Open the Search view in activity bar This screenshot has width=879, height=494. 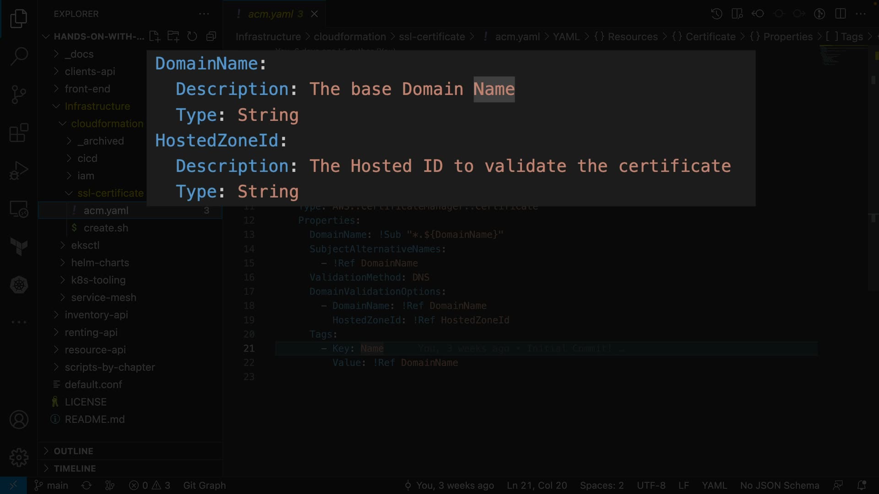pos(19,56)
